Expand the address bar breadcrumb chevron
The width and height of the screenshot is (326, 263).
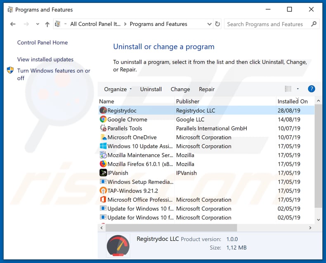click(x=125, y=24)
